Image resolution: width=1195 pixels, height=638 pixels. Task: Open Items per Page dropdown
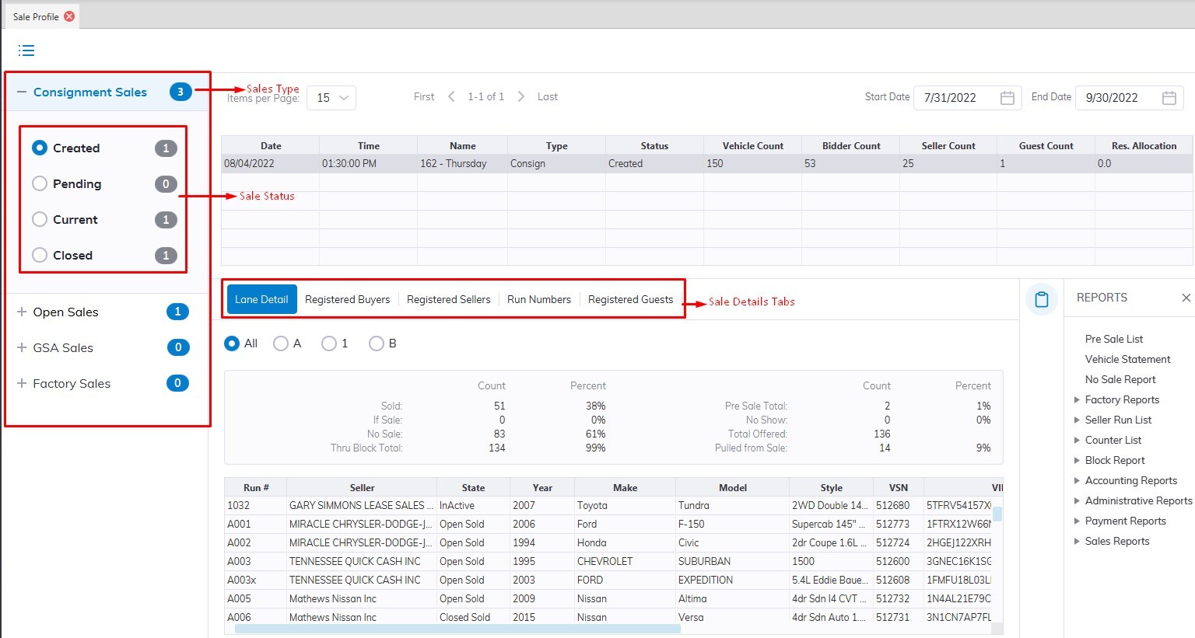tap(331, 98)
